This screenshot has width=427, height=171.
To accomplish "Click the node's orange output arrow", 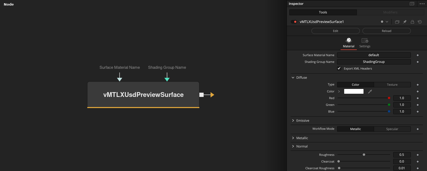I will 212,95.
